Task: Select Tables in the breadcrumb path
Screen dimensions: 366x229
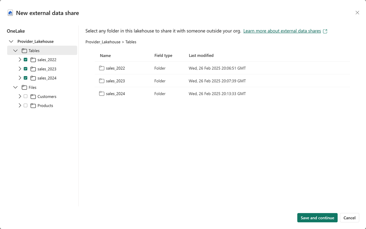Action: point(131,42)
